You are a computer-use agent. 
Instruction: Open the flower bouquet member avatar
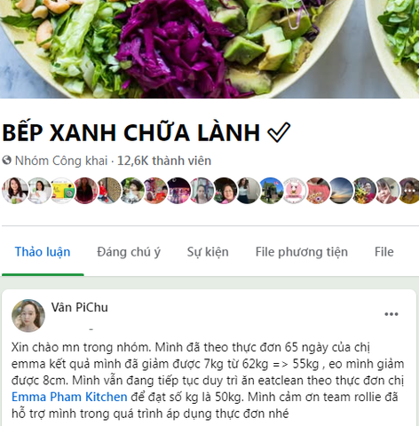[x=364, y=191]
